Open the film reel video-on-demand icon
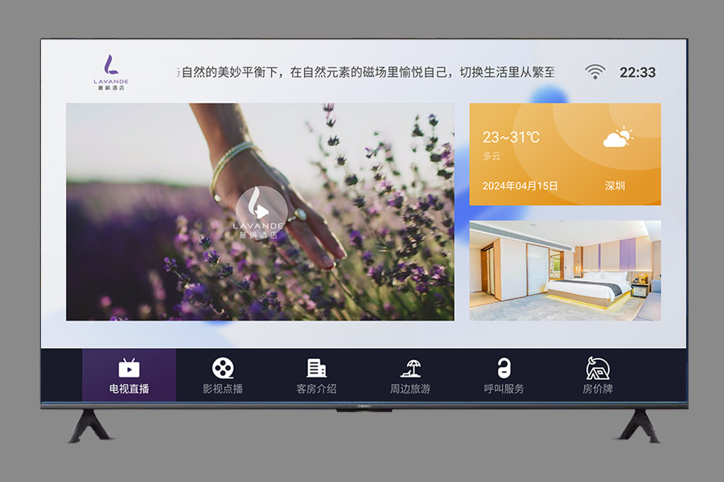 point(223,368)
